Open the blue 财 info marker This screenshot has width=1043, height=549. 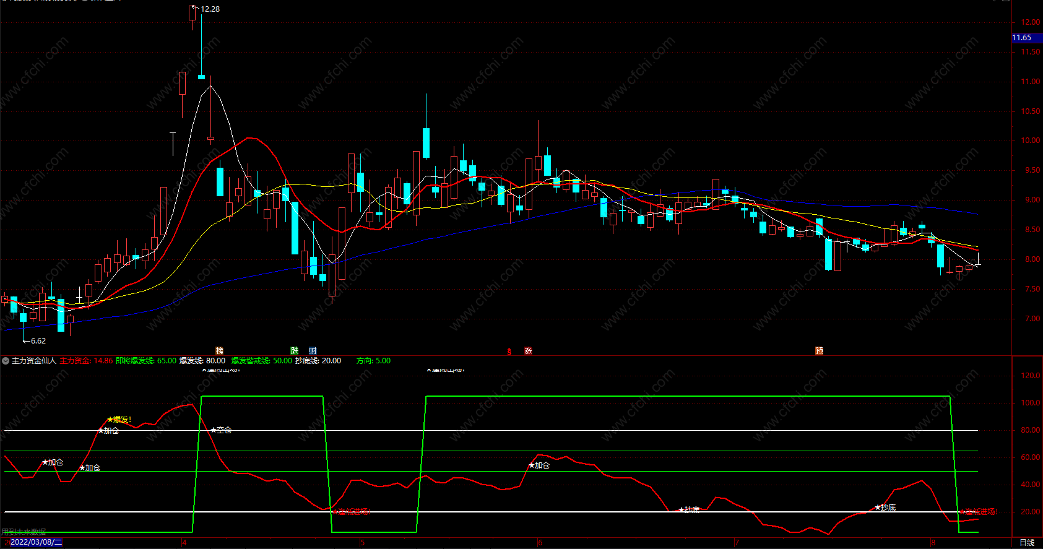[313, 351]
